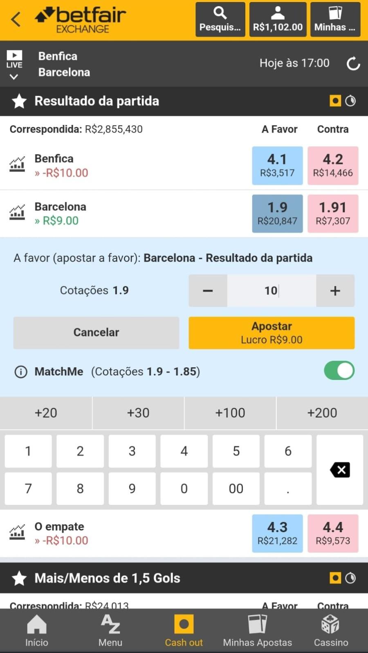Refresh the Benfica Barcelona market

pos(353,64)
